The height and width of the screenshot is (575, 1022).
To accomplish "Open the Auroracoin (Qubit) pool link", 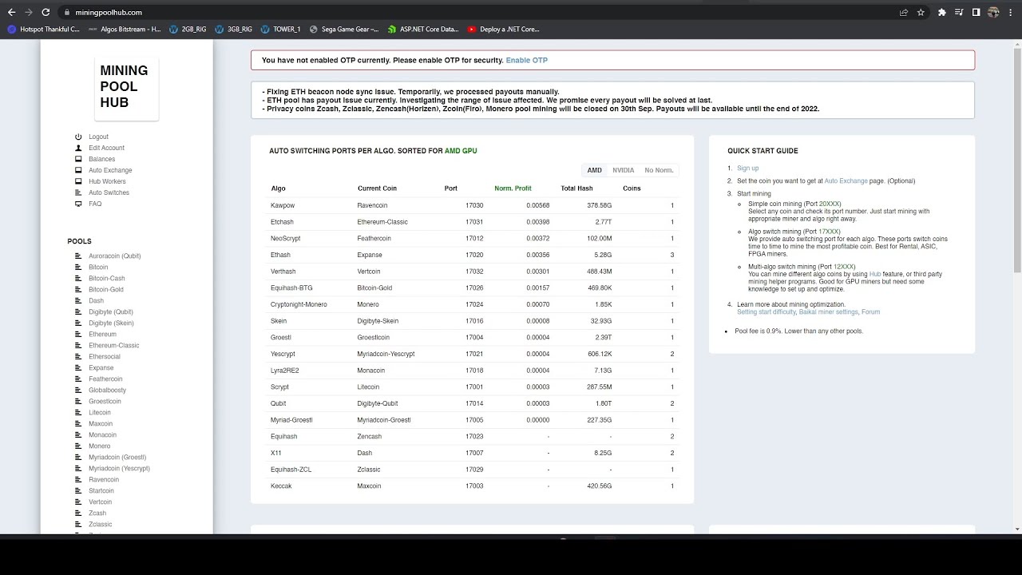I will pos(114,256).
